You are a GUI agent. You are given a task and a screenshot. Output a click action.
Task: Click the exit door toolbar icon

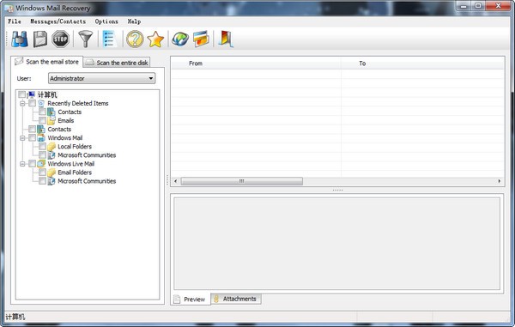coord(226,39)
